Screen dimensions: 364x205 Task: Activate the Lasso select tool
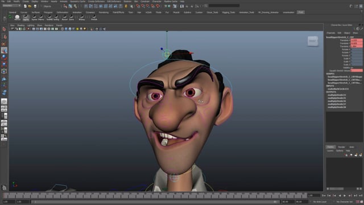(x=4, y=36)
